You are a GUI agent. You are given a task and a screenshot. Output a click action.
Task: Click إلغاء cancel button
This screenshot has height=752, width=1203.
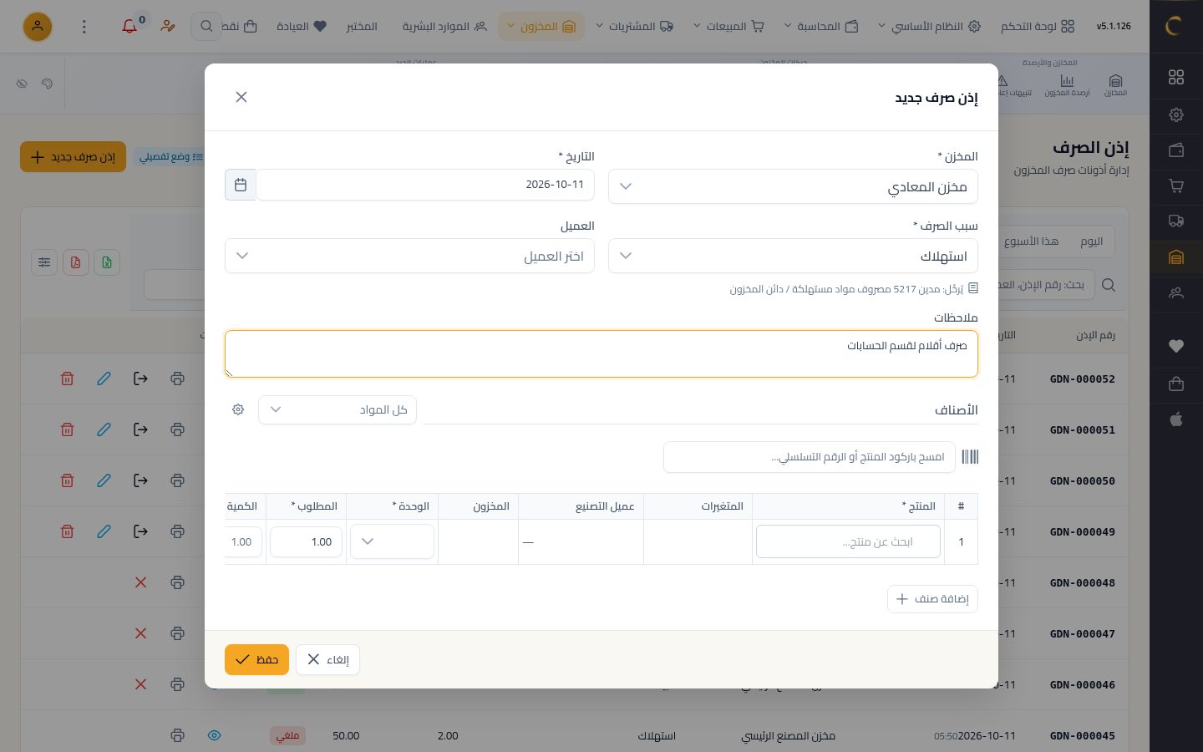click(x=327, y=659)
